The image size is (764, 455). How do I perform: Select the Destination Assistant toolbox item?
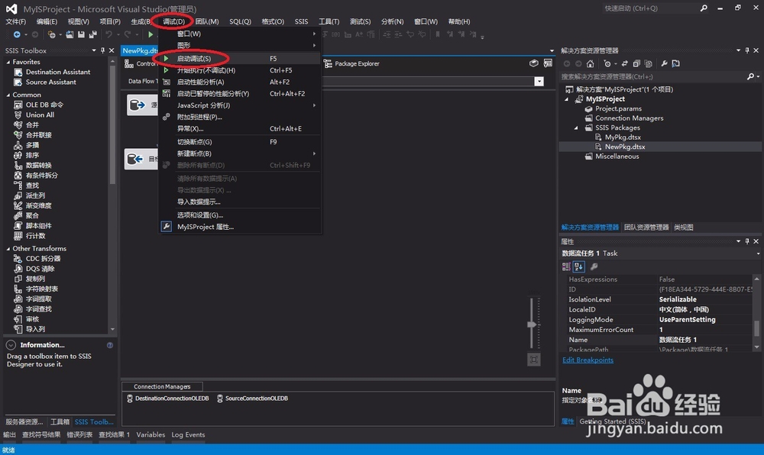(57, 72)
